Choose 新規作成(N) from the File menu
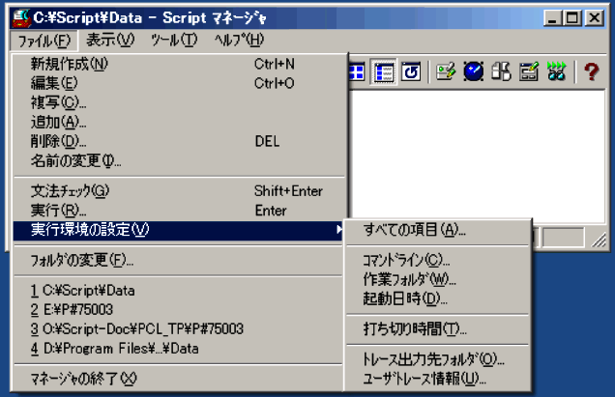The width and height of the screenshot is (615, 397). click(x=179, y=64)
